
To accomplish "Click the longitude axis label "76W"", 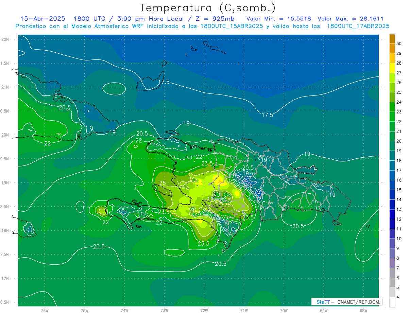I will (45, 311).
